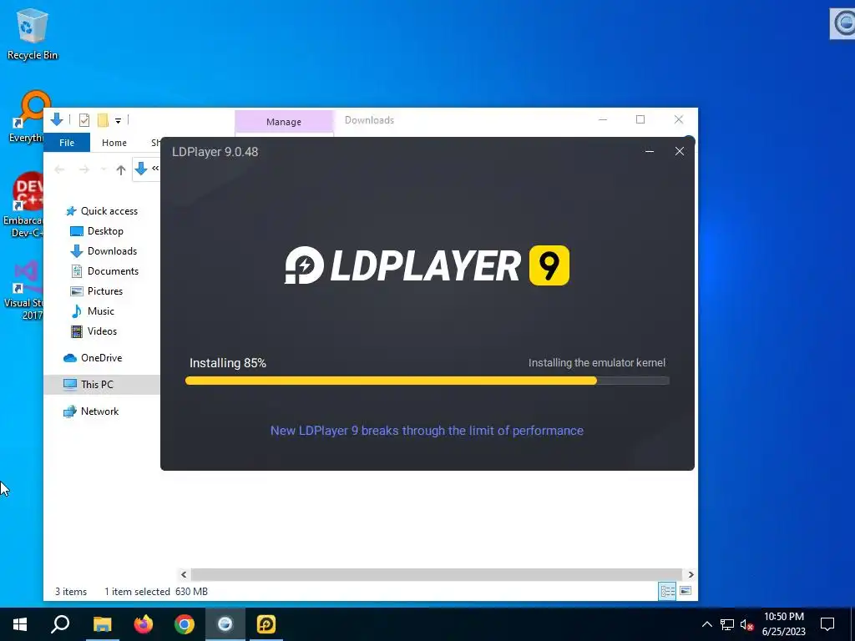Go back in File Explorer
Screen dimensions: 855x641
coord(59,169)
